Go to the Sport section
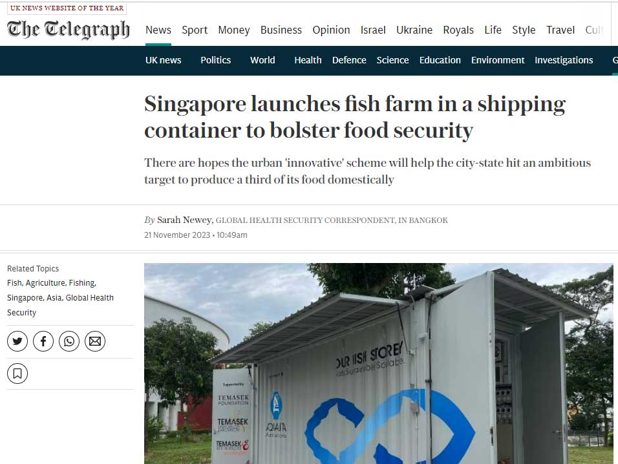The height and width of the screenshot is (464, 618). pyautogui.click(x=195, y=30)
